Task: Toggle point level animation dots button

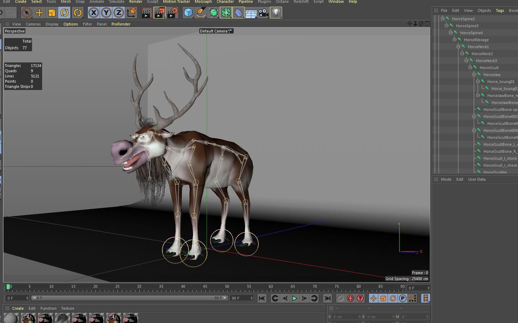Action: 412,298
